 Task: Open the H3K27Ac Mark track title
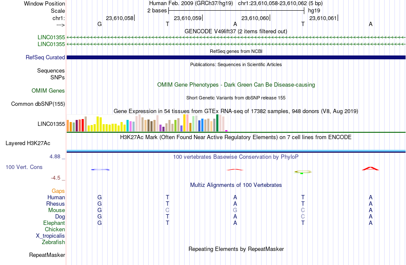pos(236,137)
